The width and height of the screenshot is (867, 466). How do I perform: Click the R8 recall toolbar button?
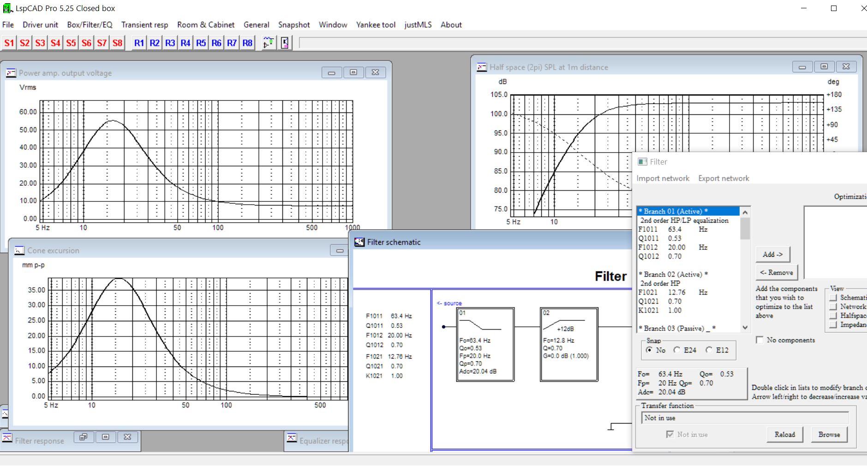(x=247, y=43)
